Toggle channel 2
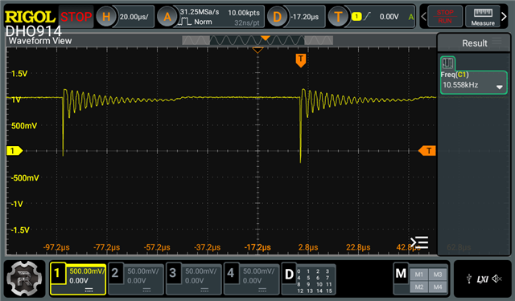 pyautogui.click(x=115, y=274)
